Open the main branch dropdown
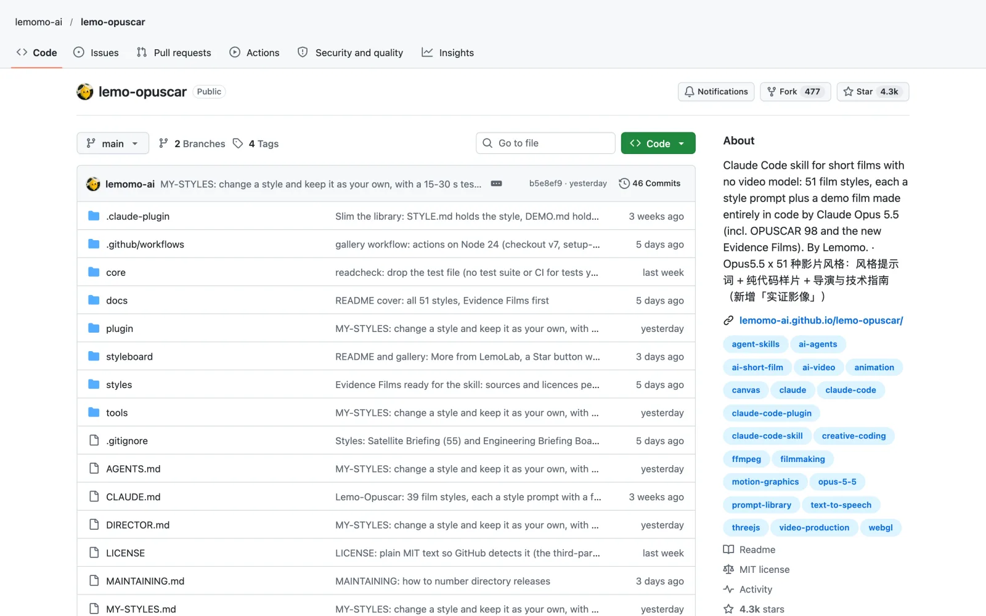986x616 pixels. coord(113,144)
